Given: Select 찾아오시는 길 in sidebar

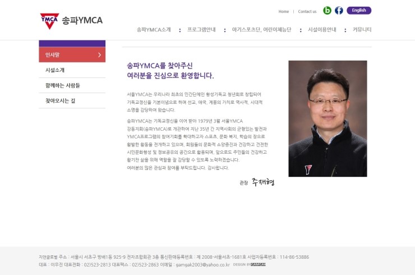Looking at the screenshot, I should [x=72, y=100].
